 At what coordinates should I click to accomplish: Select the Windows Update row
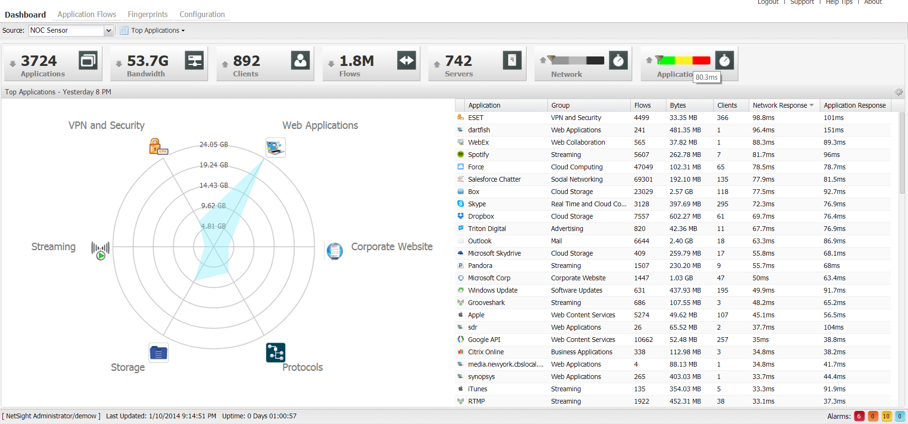[673, 290]
